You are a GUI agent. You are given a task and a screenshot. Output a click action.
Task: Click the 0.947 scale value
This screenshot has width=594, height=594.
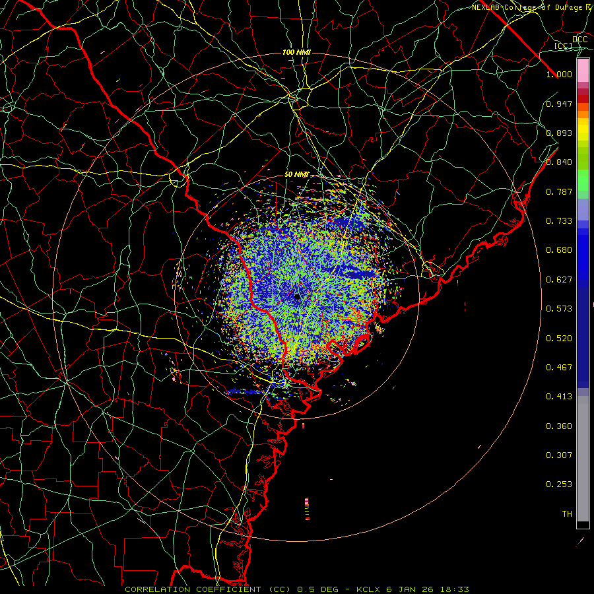coord(559,104)
